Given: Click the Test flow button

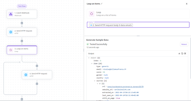Looking at the screenshot, I should point(22,6).
